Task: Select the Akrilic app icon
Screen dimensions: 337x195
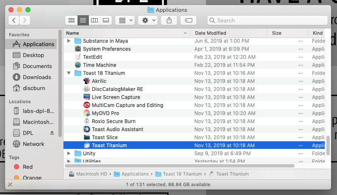Action: tap(87, 81)
